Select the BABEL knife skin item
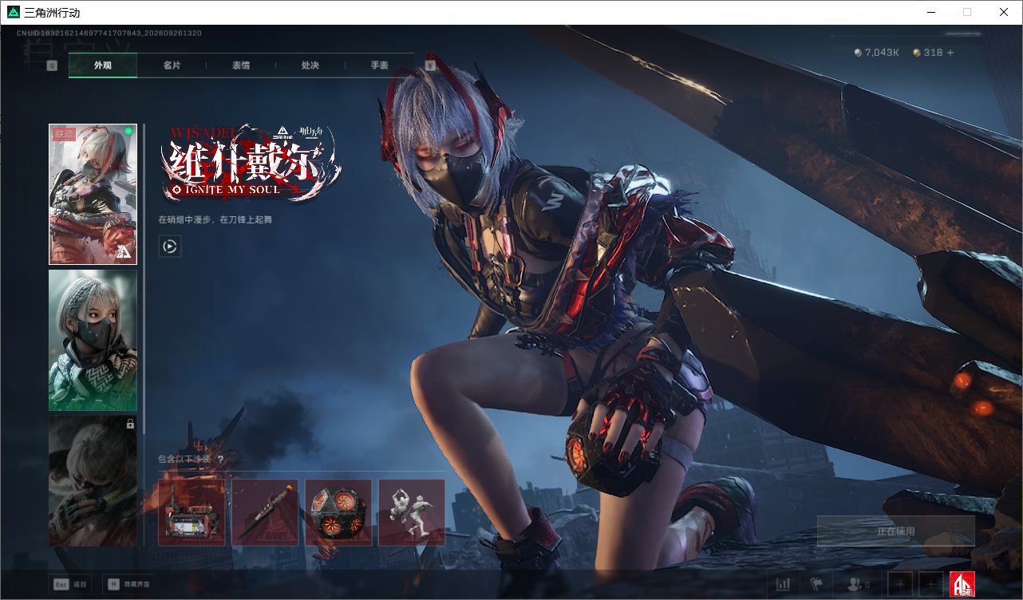The image size is (1023, 600). [x=265, y=512]
